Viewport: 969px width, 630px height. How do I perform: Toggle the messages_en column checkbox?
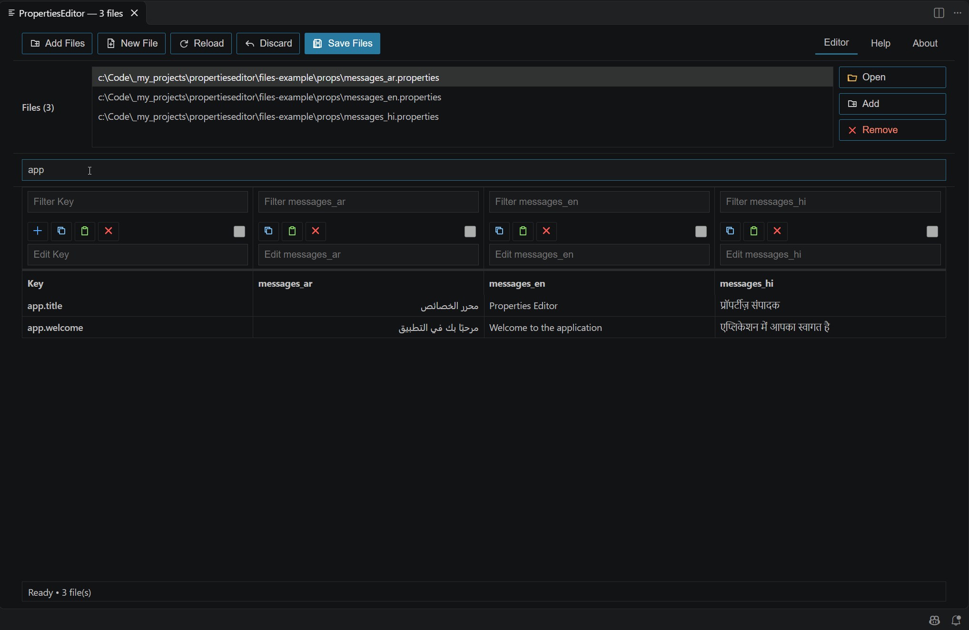pos(701,232)
